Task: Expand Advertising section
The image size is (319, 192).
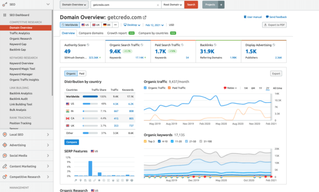Action: pos(48,145)
